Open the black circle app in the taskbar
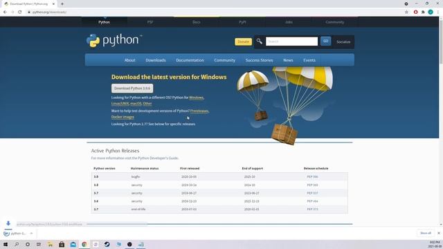 129,244
